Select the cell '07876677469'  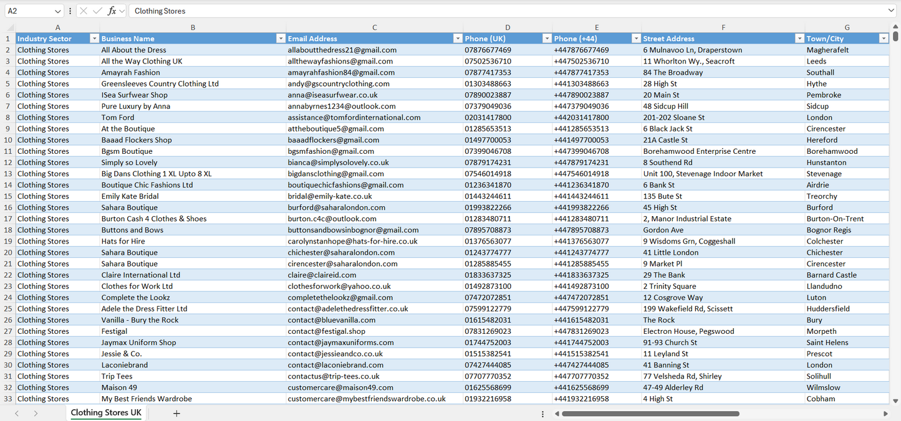click(508, 50)
